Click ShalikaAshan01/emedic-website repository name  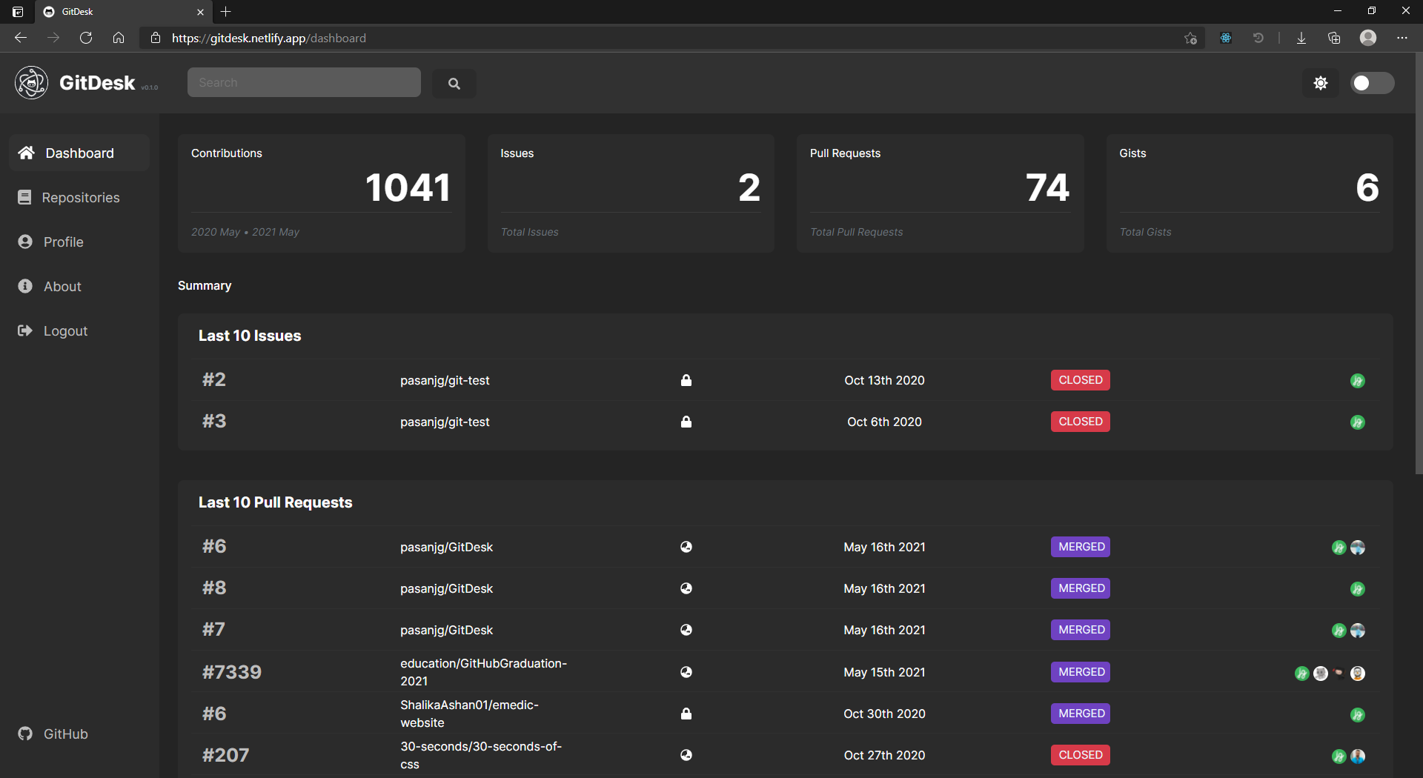[x=469, y=714]
